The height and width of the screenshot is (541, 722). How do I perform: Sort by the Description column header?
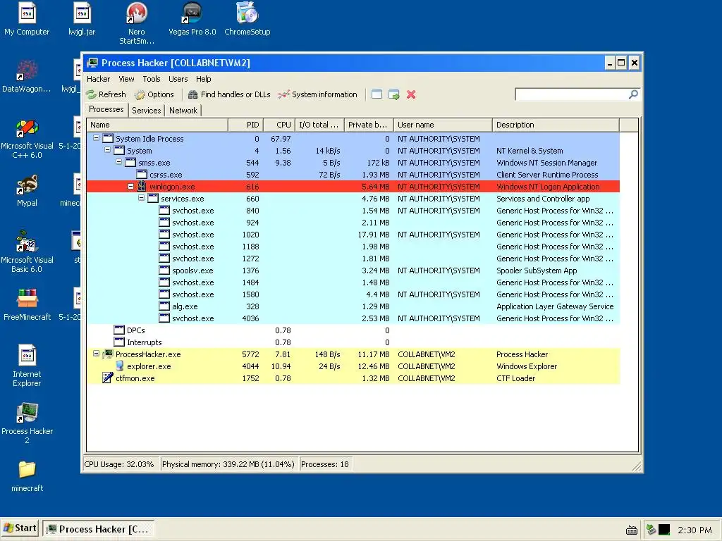coord(556,125)
